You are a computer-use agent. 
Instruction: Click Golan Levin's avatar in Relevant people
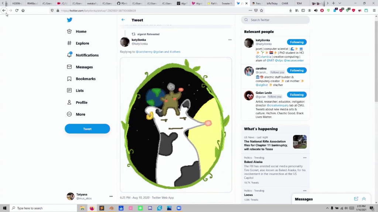coord(249,95)
